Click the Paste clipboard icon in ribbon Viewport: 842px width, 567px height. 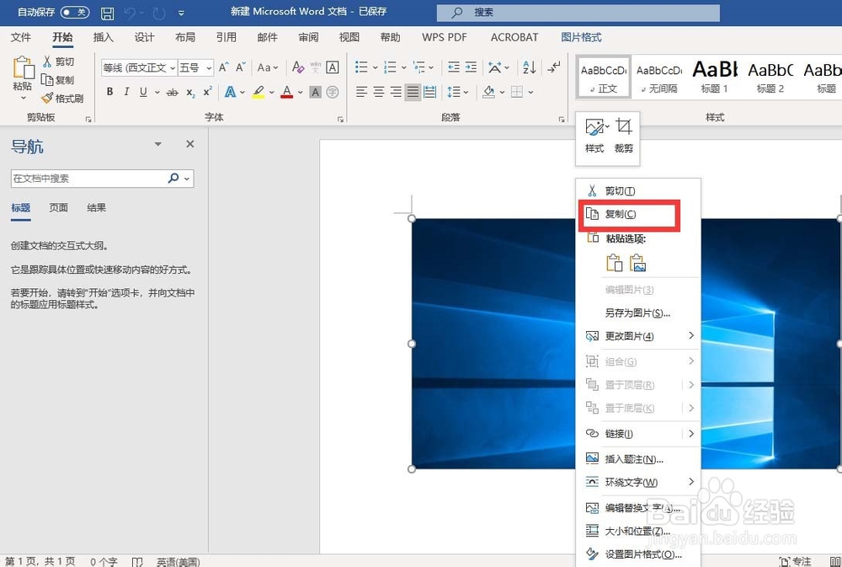point(23,67)
